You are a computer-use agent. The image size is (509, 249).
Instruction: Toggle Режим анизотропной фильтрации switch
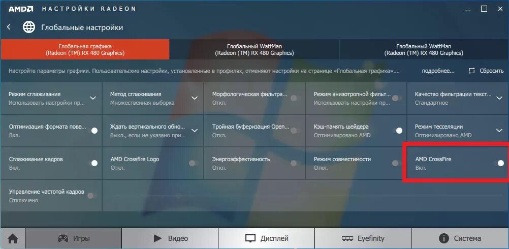point(396,98)
